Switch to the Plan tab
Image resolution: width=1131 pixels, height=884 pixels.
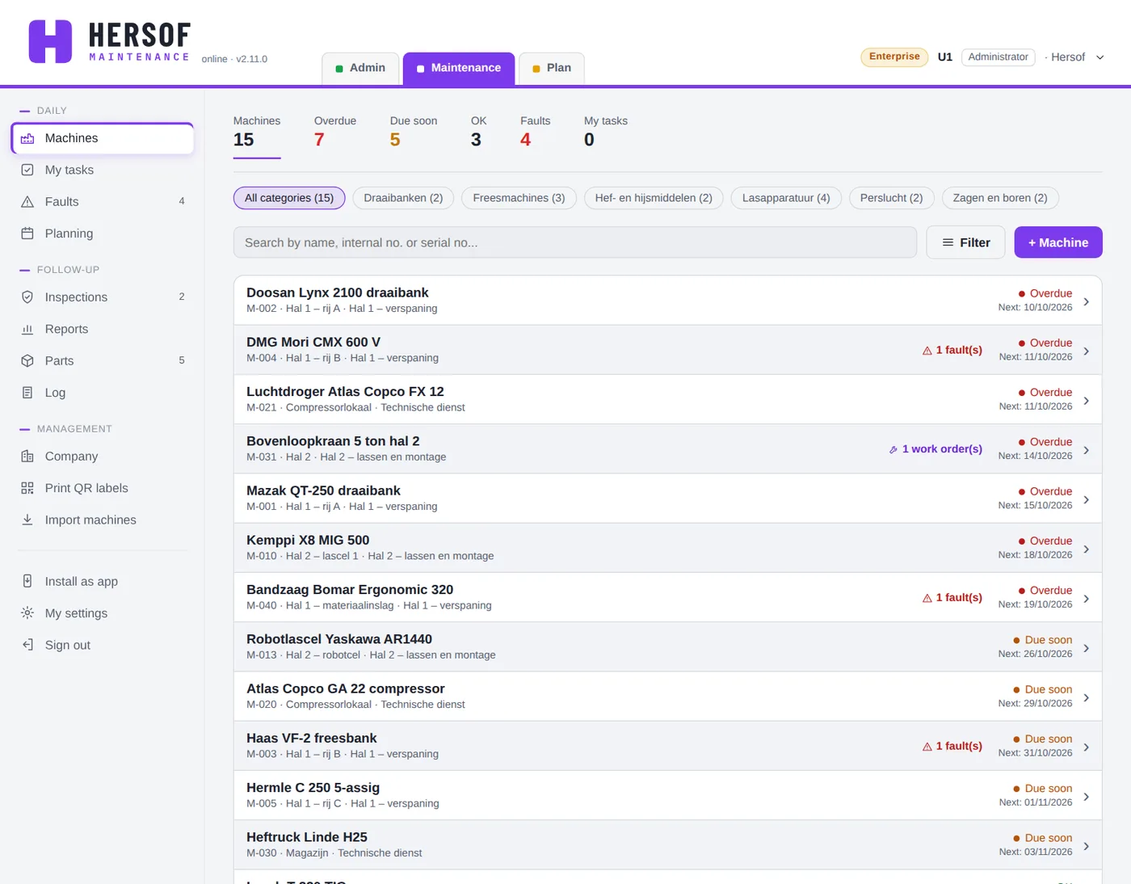[x=551, y=68]
